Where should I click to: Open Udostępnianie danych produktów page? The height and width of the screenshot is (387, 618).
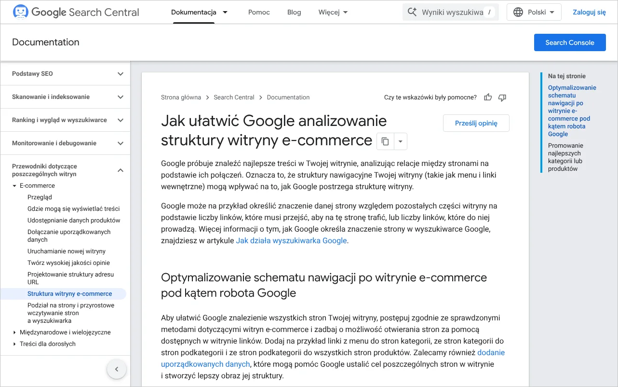[x=74, y=221]
